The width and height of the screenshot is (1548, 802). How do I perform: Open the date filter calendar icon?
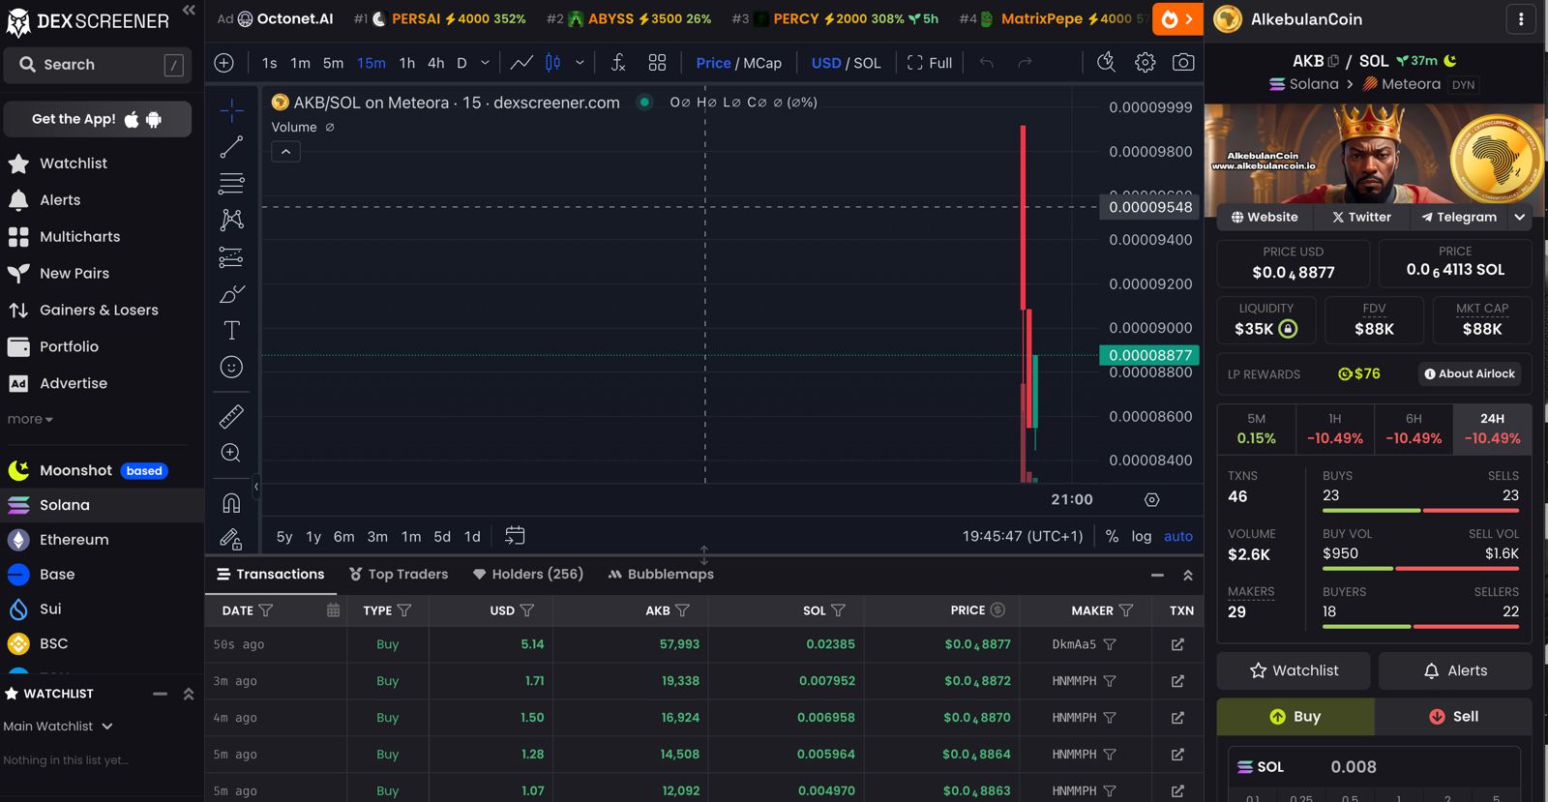(x=333, y=610)
